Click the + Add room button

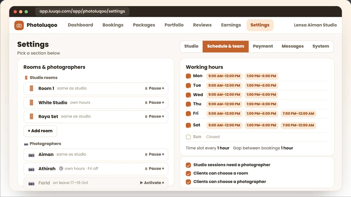click(40, 131)
